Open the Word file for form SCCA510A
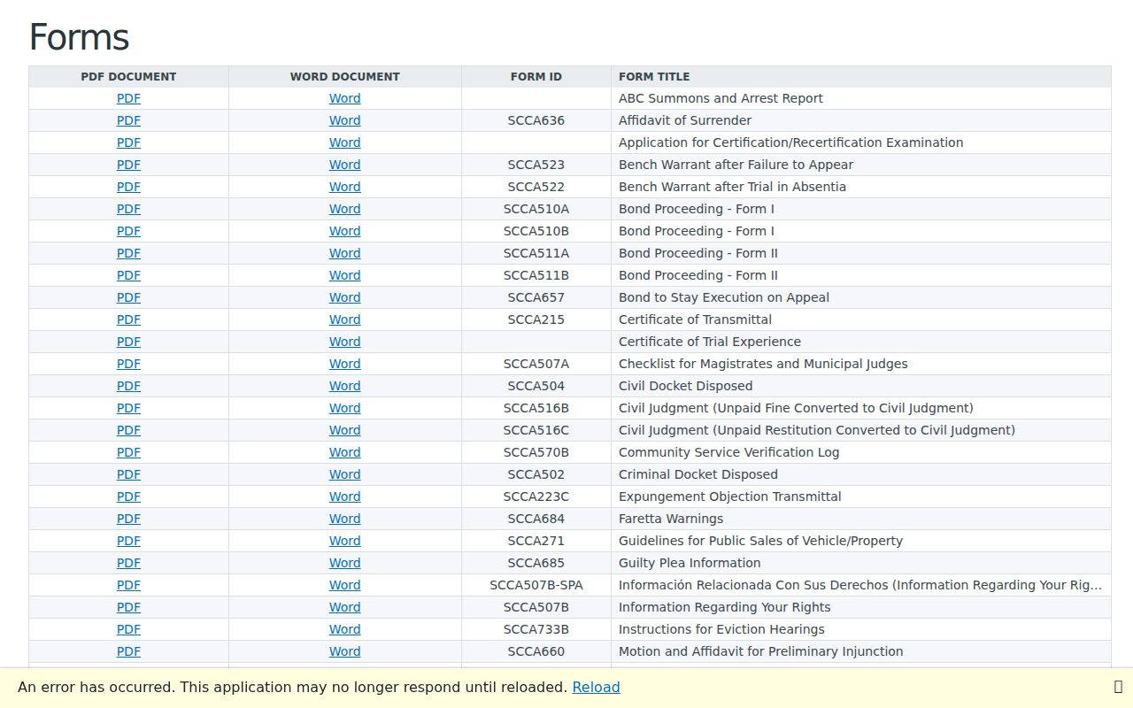Screen dimensions: 1133x708 coord(344,209)
